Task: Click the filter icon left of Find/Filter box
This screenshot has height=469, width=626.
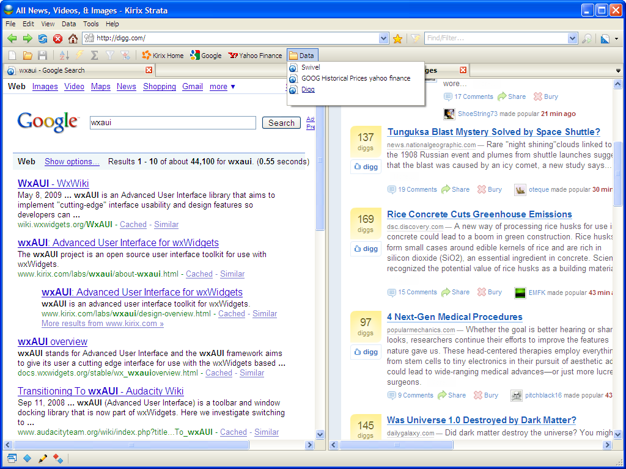Action: pyautogui.click(x=416, y=38)
